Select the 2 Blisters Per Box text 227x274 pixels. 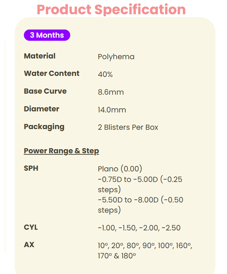point(128,128)
